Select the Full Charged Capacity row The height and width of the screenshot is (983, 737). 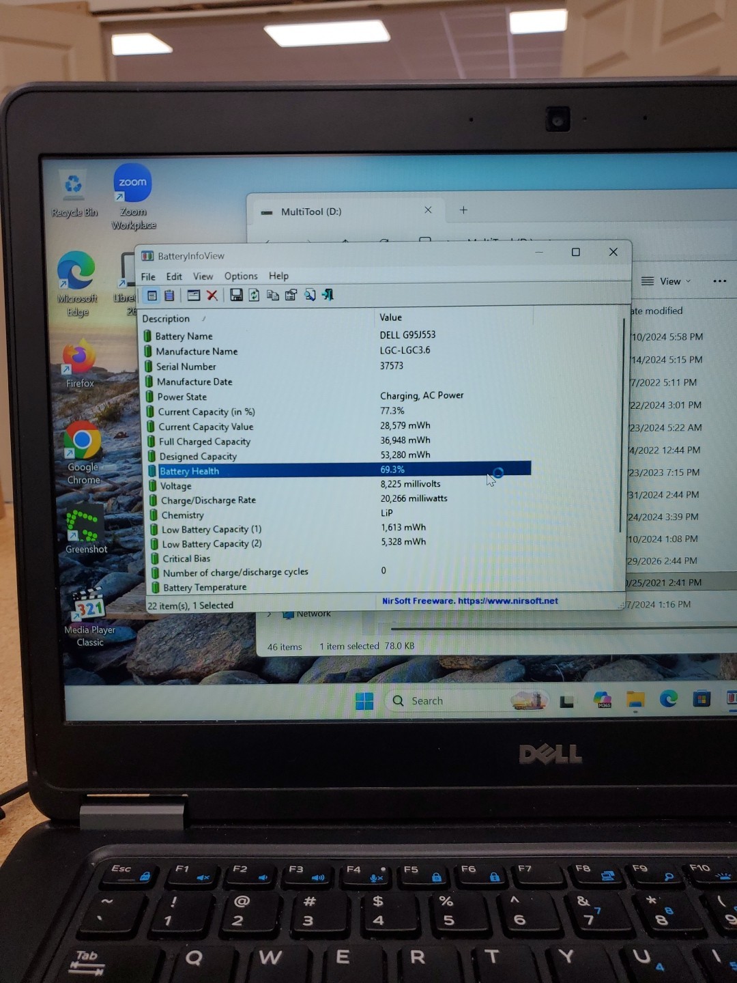[x=338, y=442]
